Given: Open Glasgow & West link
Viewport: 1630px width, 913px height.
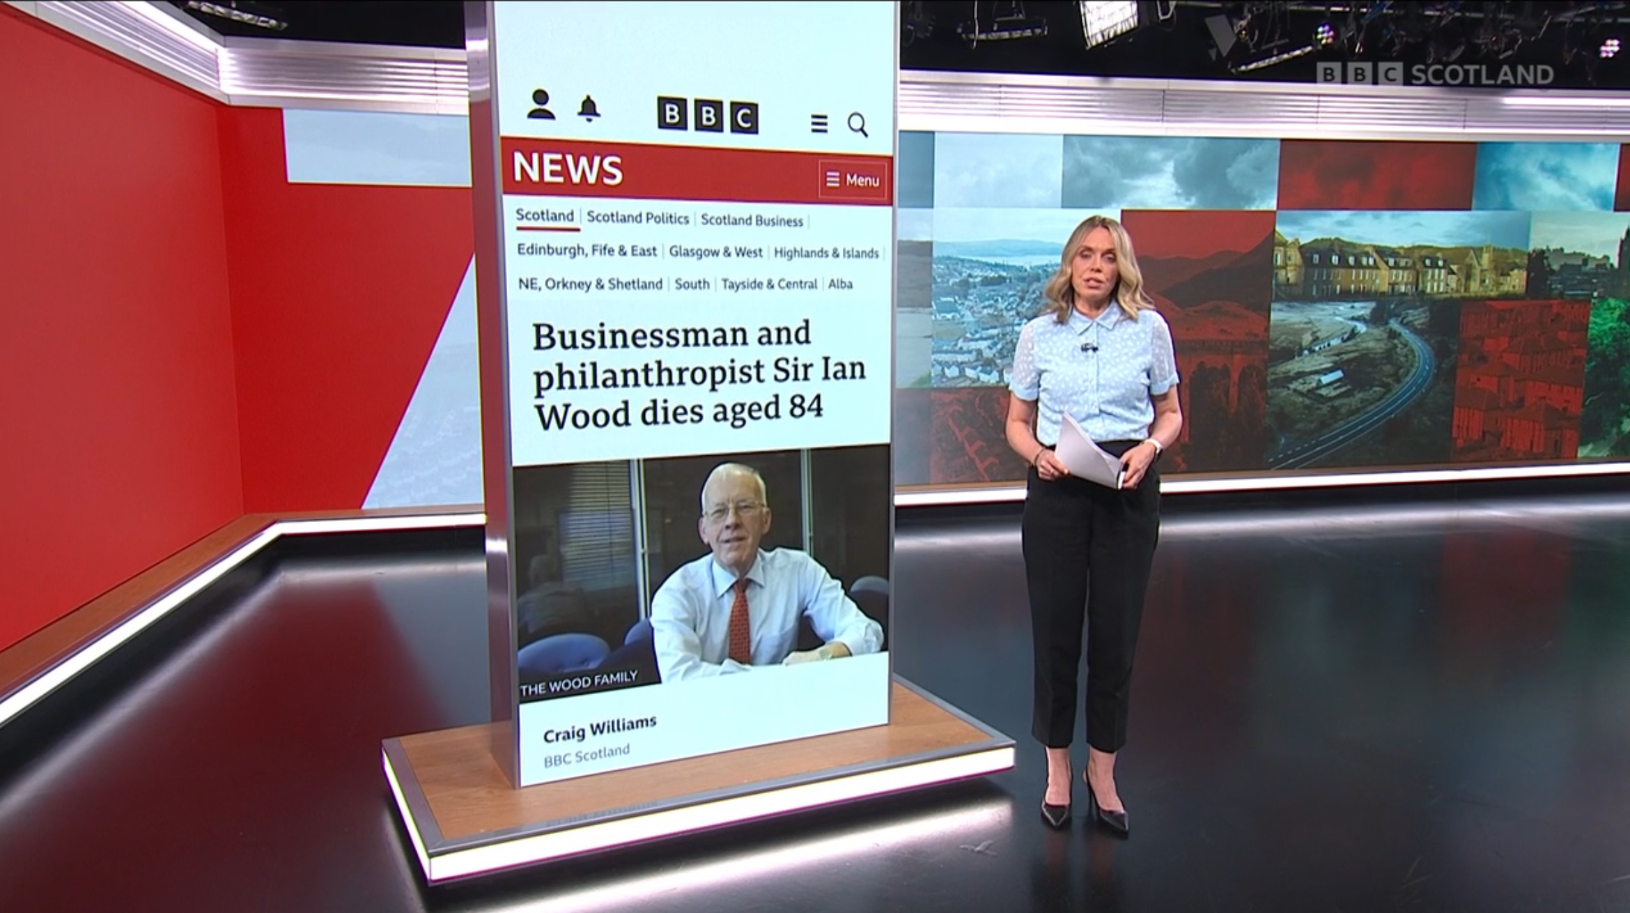Looking at the screenshot, I should point(715,252).
